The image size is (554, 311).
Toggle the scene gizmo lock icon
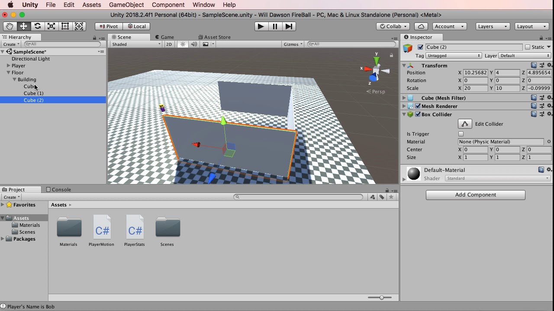click(x=391, y=55)
